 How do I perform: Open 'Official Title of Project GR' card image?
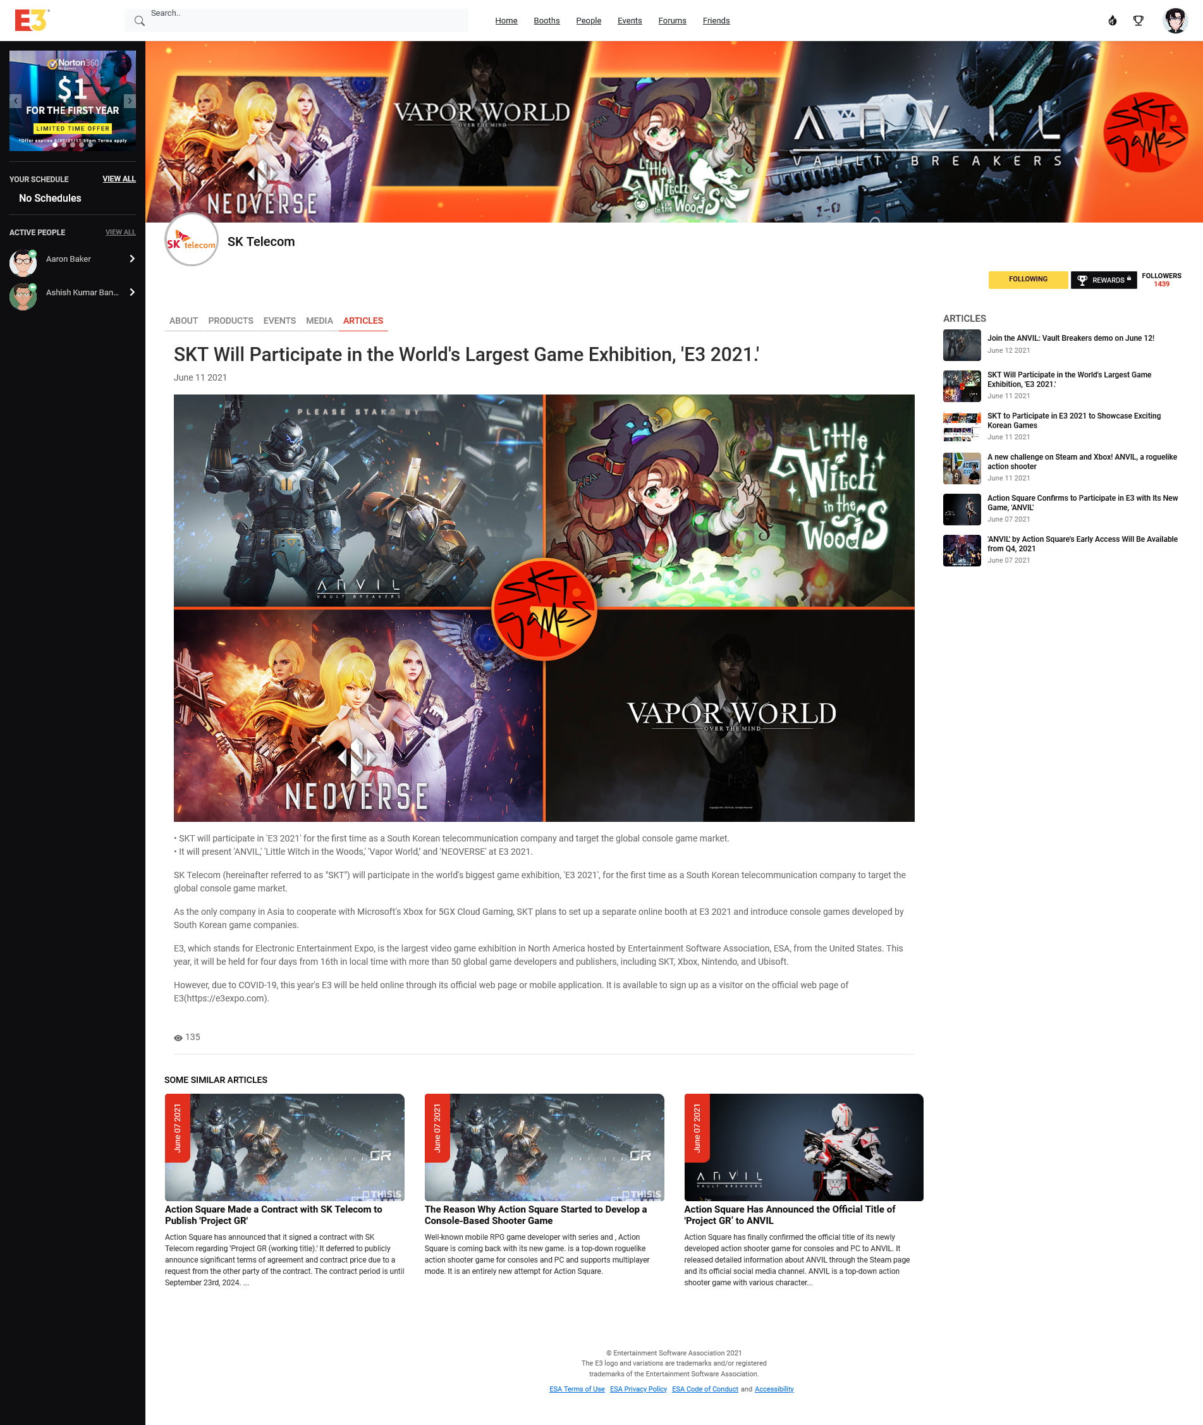click(803, 1147)
